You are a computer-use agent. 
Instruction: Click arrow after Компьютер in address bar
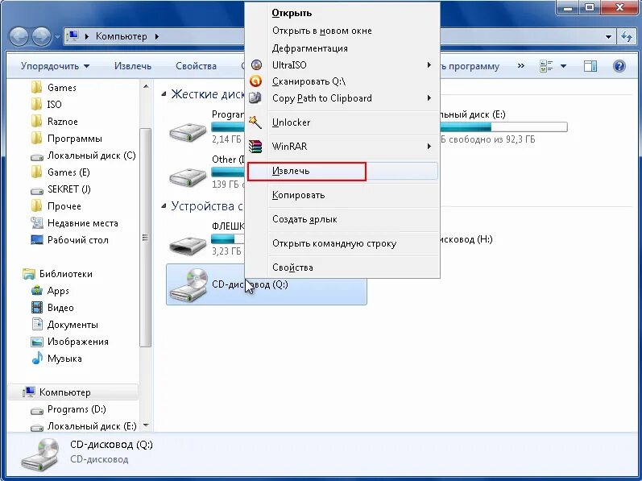point(157,36)
